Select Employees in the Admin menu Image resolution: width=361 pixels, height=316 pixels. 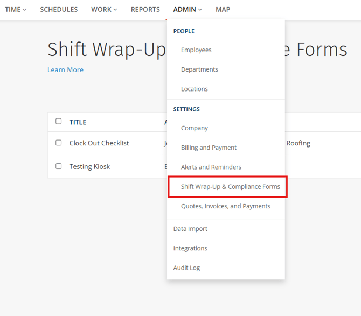pyautogui.click(x=196, y=50)
